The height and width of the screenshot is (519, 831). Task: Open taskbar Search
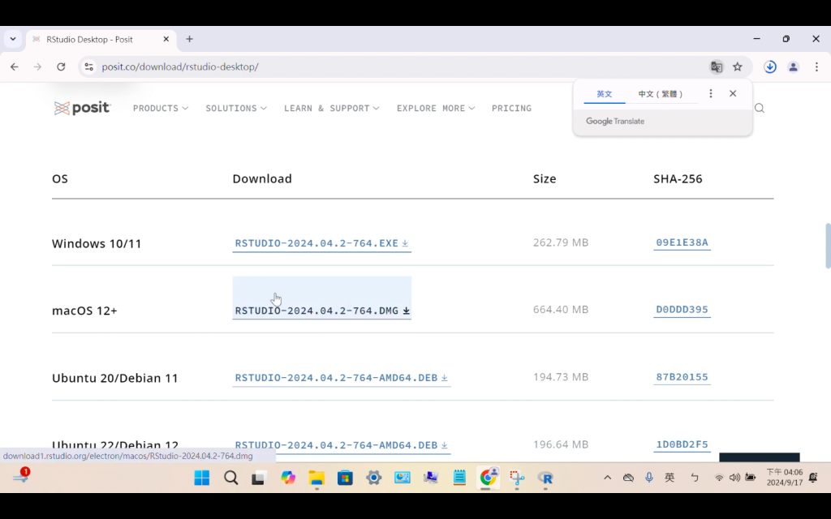tap(230, 478)
